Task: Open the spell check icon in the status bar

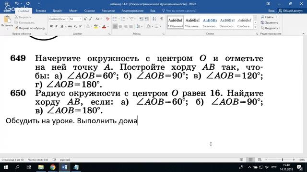Action: click(x=54, y=160)
